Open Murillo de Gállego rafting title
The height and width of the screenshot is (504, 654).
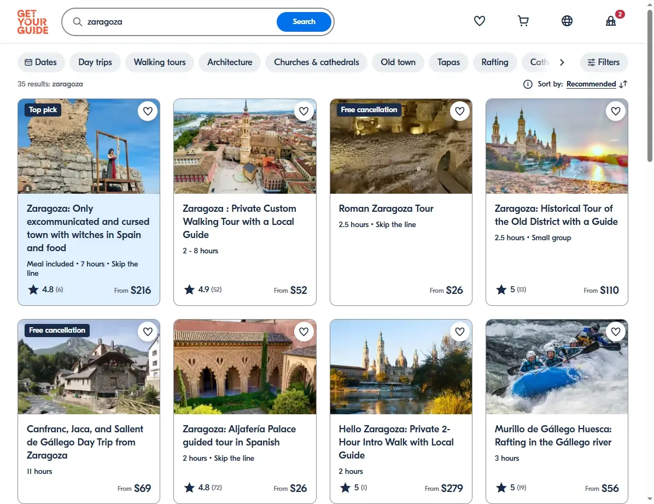tap(553, 436)
